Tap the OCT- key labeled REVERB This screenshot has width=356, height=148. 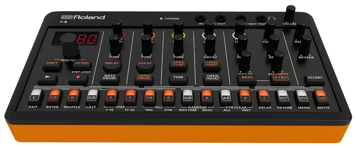[283, 98]
